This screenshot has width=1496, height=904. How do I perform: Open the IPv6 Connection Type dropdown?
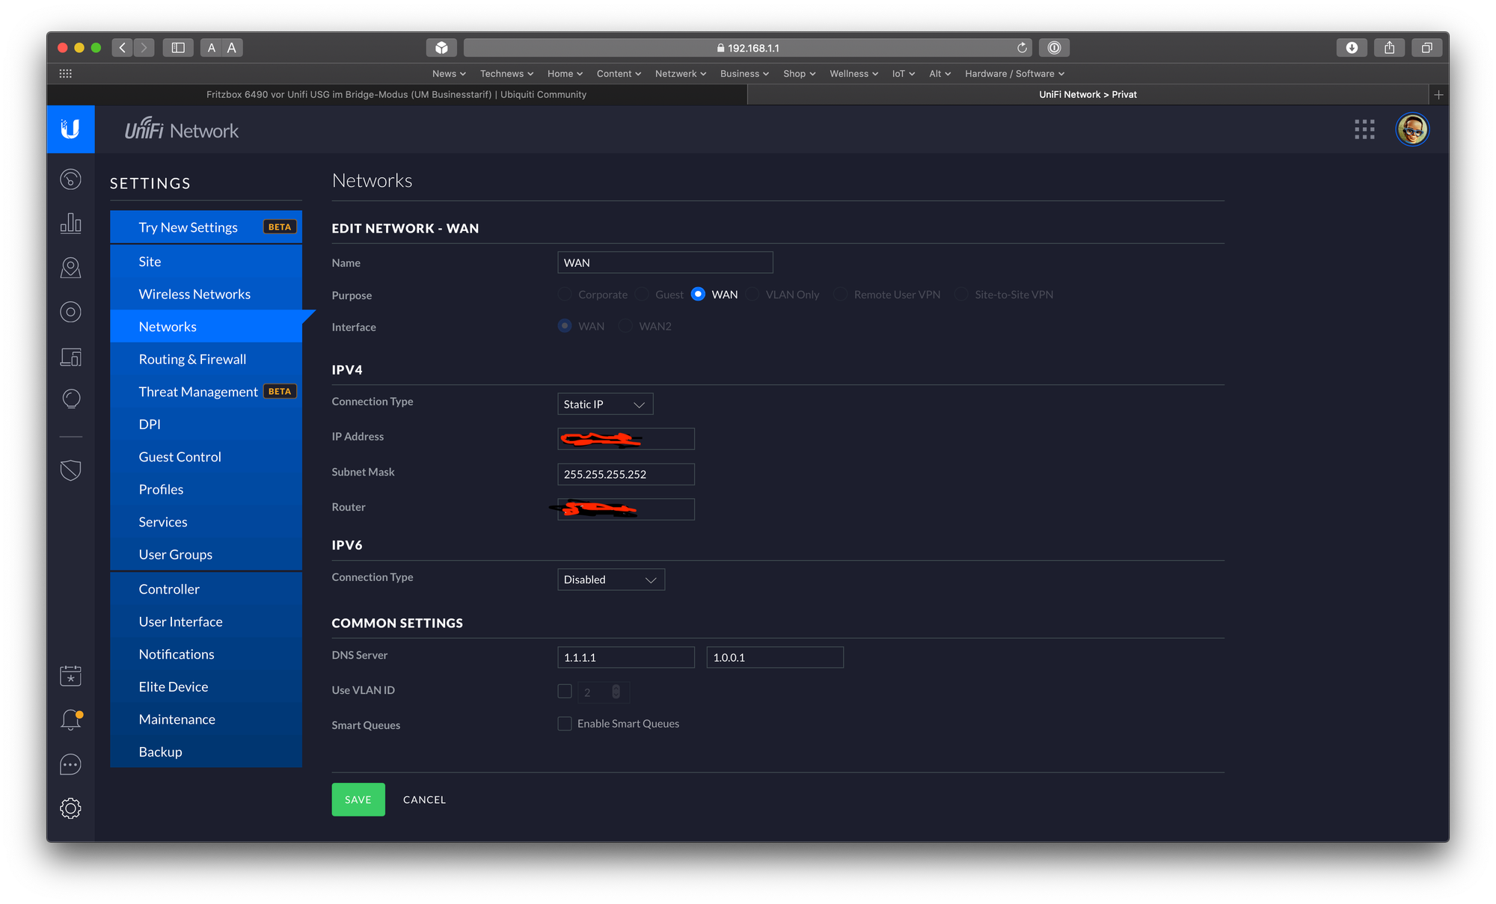[610, 579]
